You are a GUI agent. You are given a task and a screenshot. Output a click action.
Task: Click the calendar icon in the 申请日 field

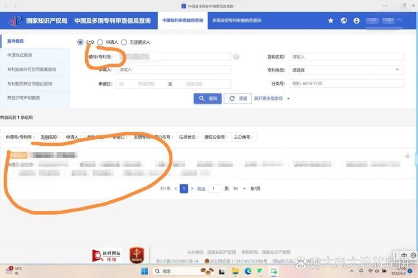click(121, 84)
